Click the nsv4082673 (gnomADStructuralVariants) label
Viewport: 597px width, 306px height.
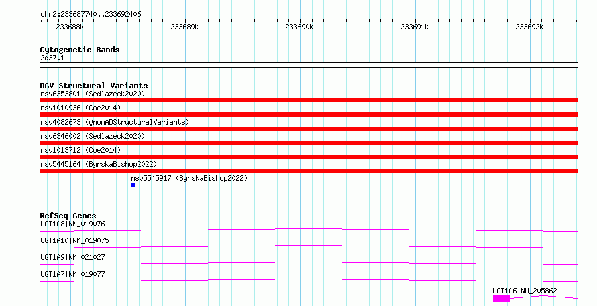pos(115,122)
